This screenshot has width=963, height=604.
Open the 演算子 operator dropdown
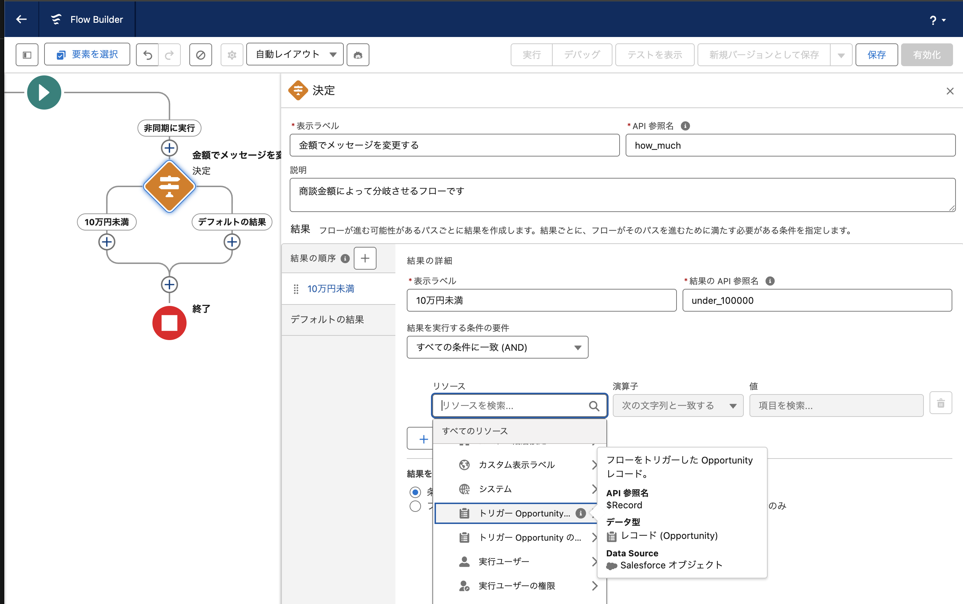pyautogui.click(x=678, y=406)
